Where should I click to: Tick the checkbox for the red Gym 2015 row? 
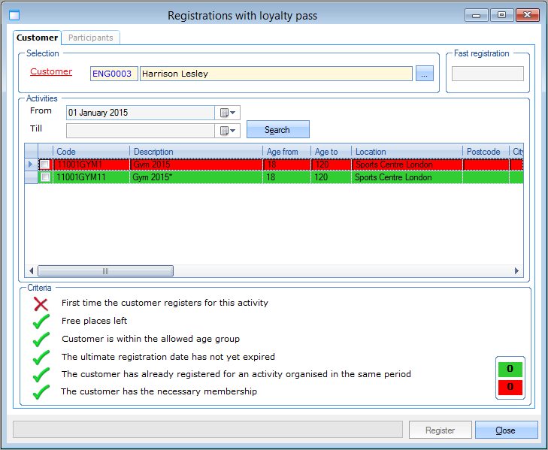pyautogui.click(x=45, y=165)
